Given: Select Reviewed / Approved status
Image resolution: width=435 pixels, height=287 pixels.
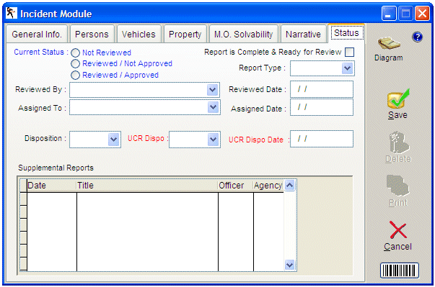Looking at the screenshot, I should click(x=75, y=75).
